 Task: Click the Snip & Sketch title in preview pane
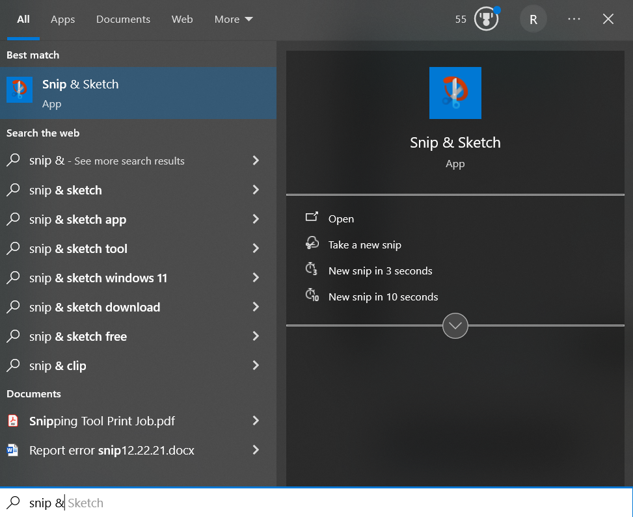coord(455,142)
